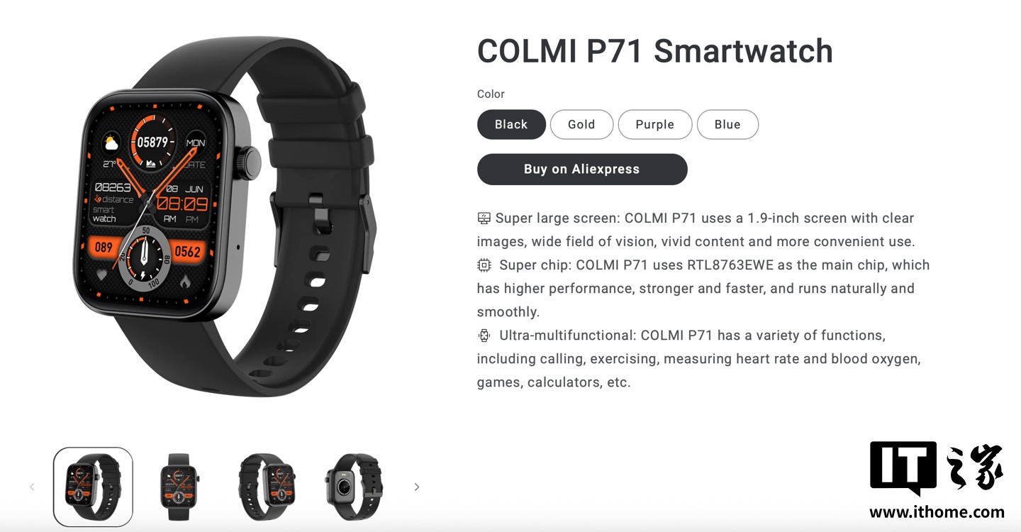Click the watch icon beside Ultra-multifunctional
This screenshot has width=1021, height=532.
coord(484,336)
